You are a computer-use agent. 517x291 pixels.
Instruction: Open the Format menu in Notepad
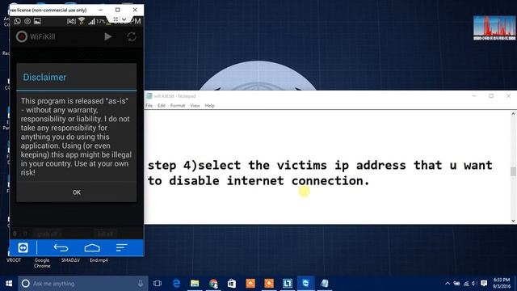click(x=178, y=106)
